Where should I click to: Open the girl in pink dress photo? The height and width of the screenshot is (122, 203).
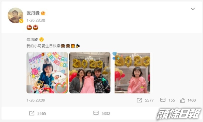[x=132, y=73]
